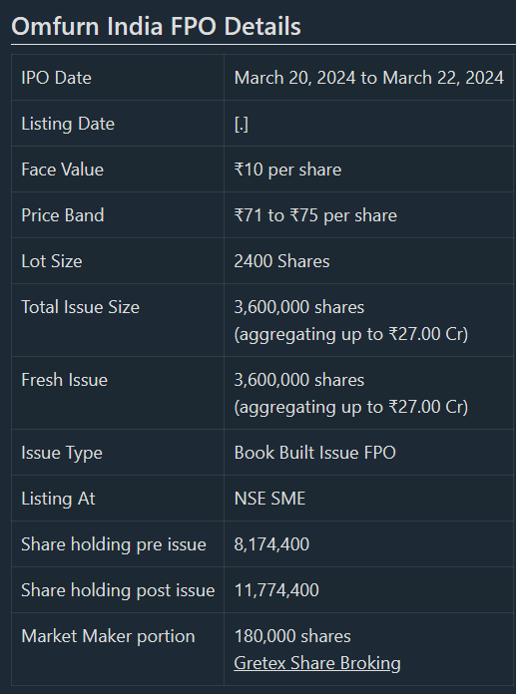
Task: Select the IPO Date value cell
Action: coord(368,78)
